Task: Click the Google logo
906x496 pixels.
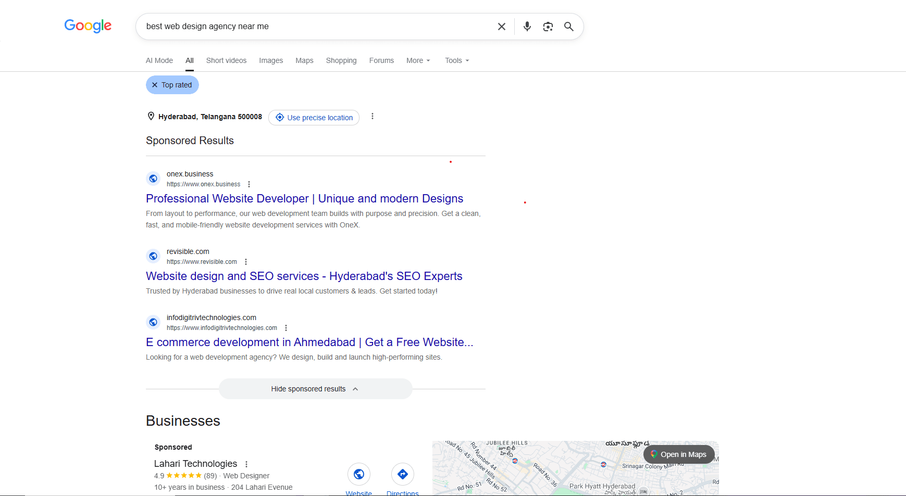Action: point(88,26)
